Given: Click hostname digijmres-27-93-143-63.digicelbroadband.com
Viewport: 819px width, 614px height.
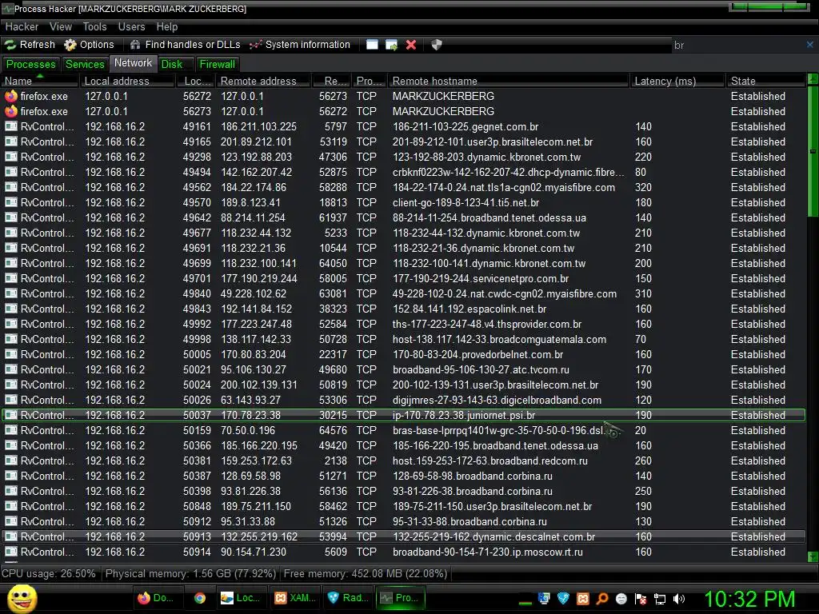Looking at the screenshot, I should pyautogui.click(x=497, y=400).
